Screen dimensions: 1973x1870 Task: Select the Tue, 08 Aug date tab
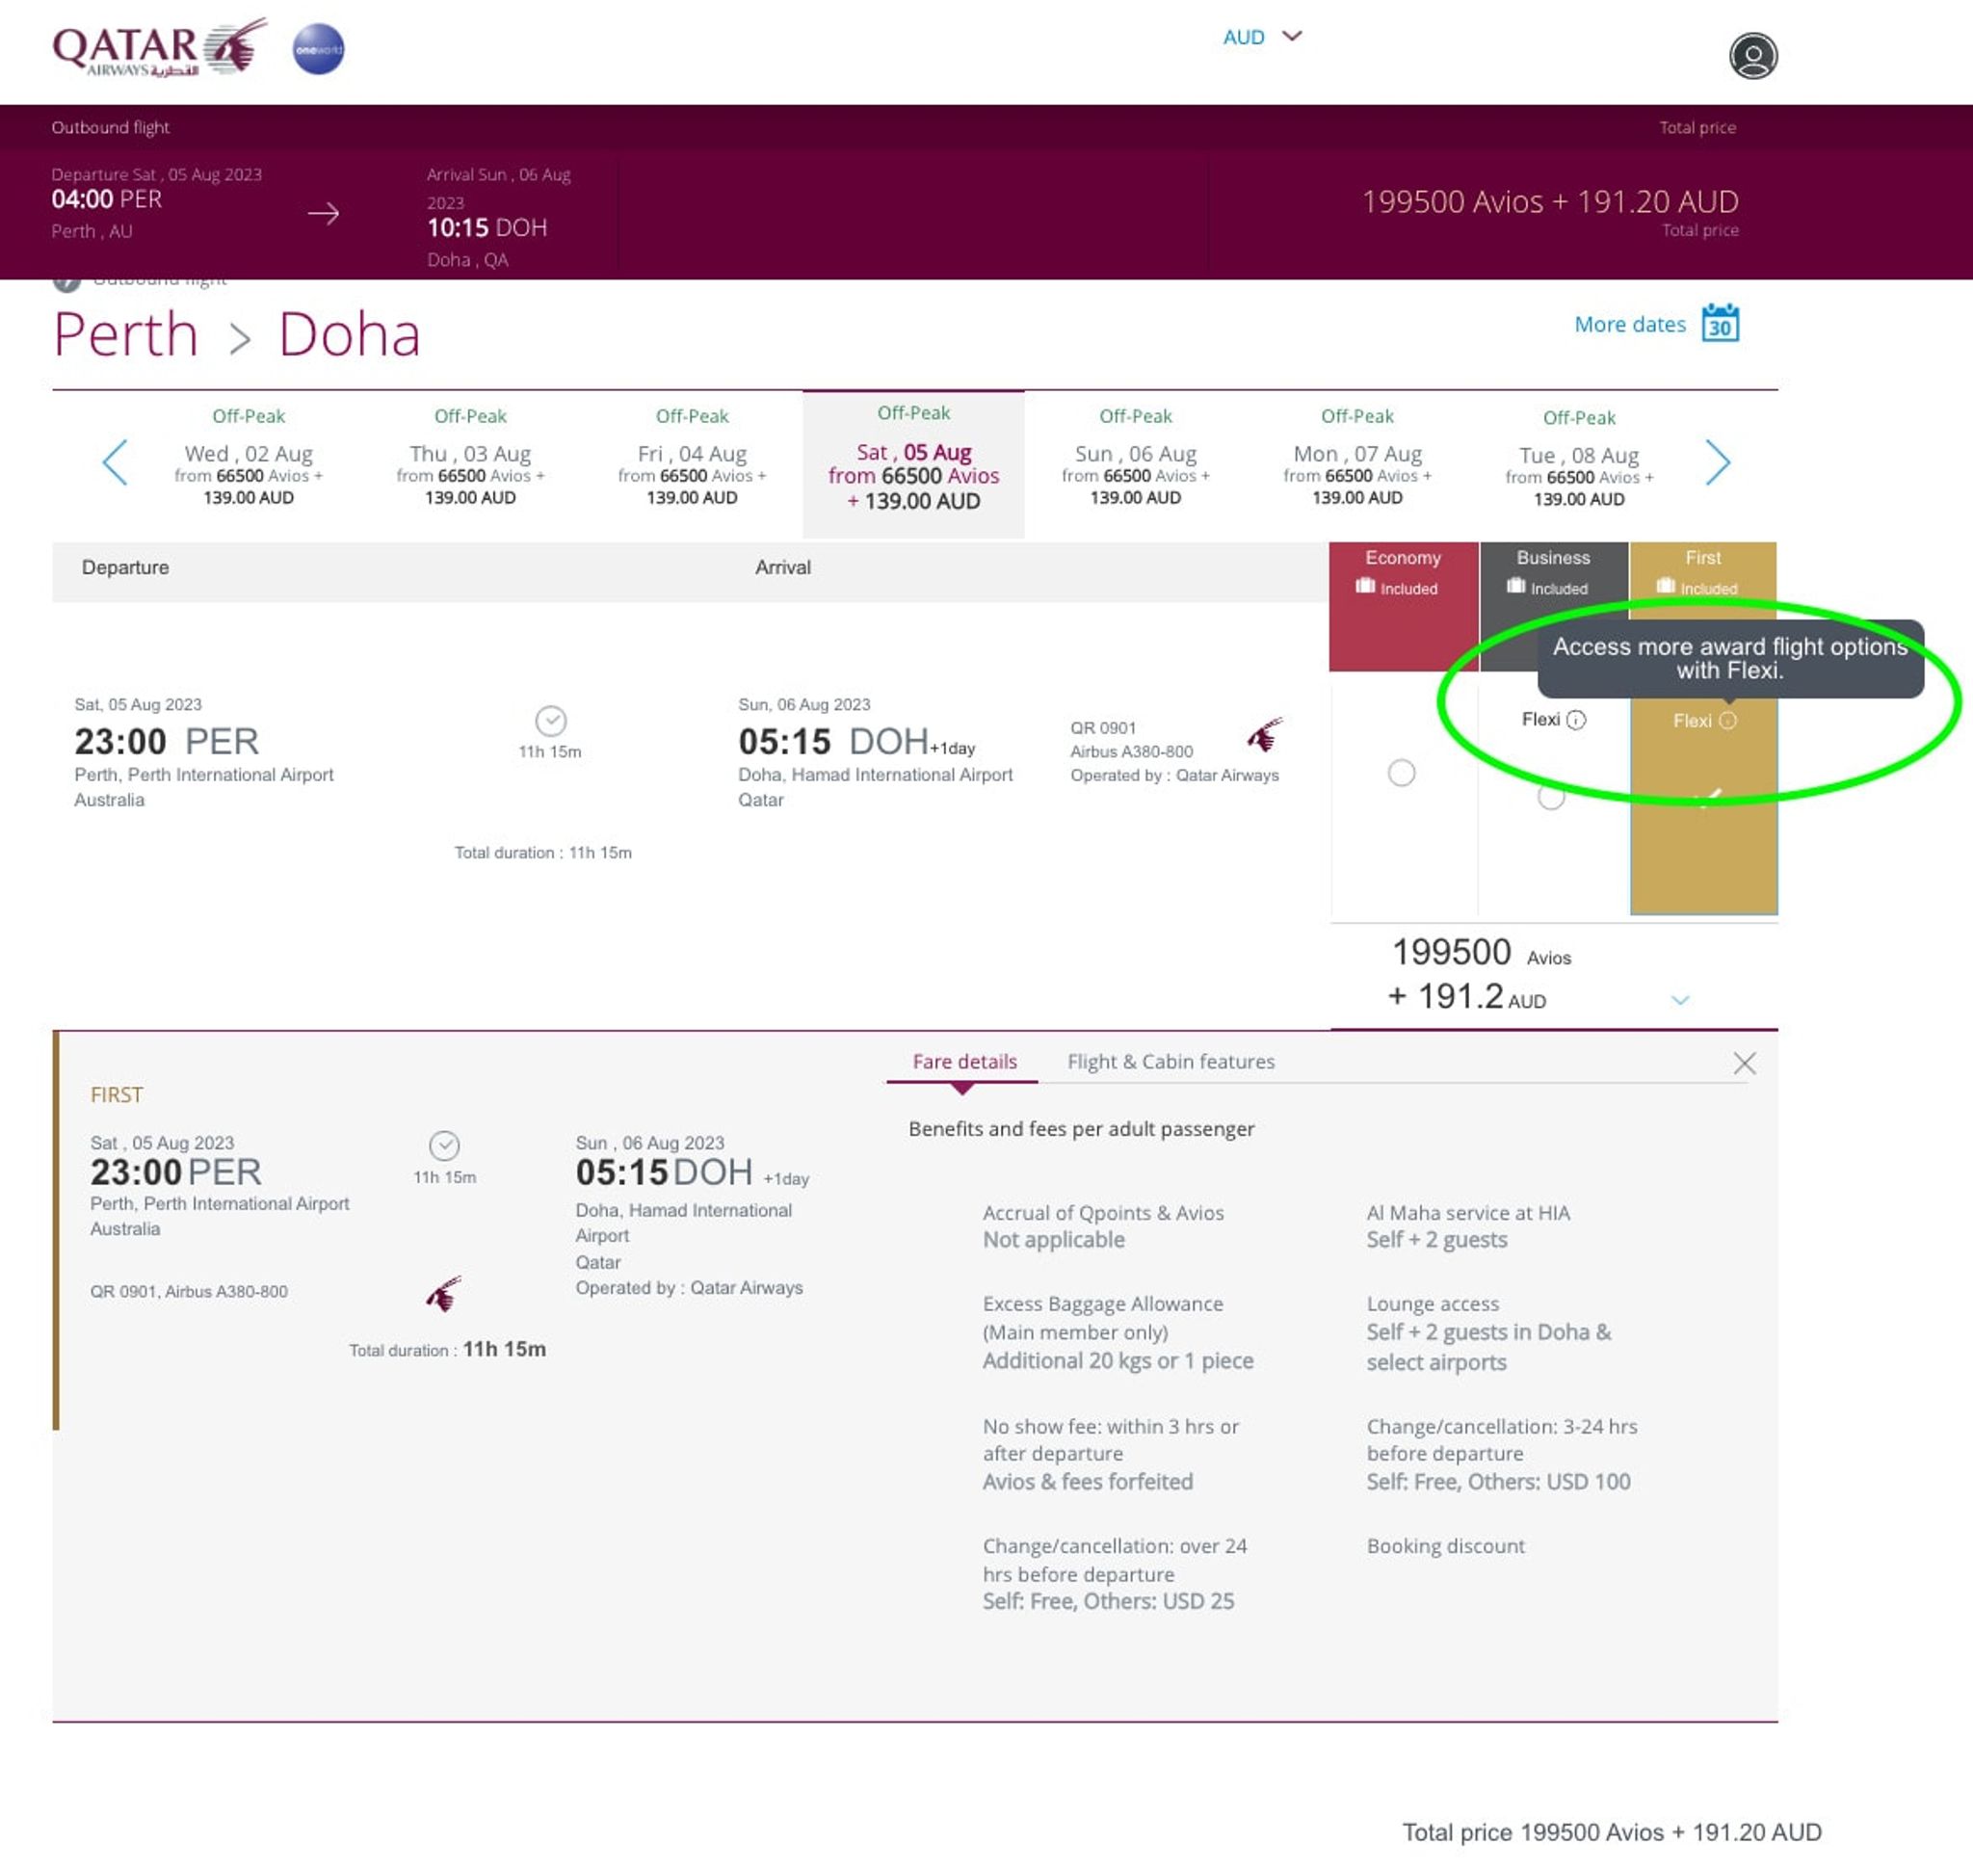pyautogui.click(x=1578, y=461)
